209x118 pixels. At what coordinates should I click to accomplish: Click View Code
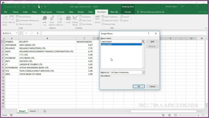[x=85, y=21]
